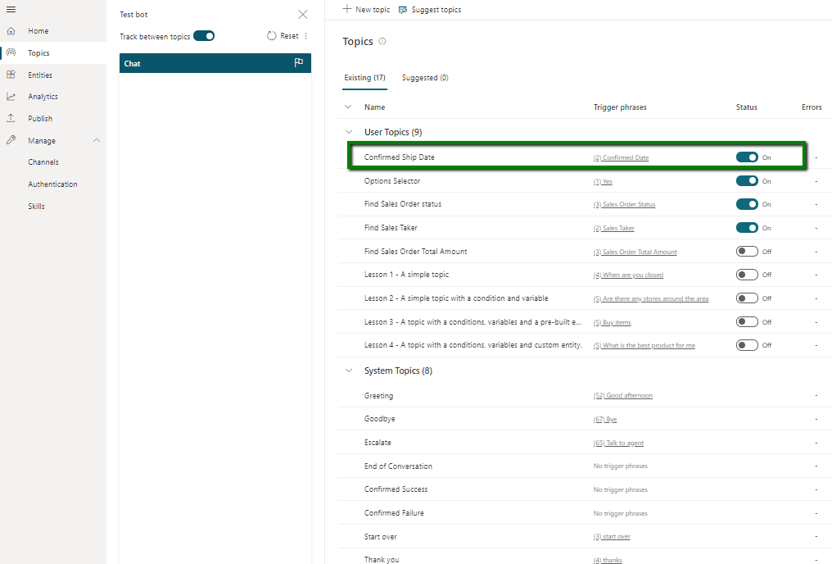Image resolution: width=832 pixels, height=564 pixels.
Task: Click the Publish upload icon
Action: 11,118
